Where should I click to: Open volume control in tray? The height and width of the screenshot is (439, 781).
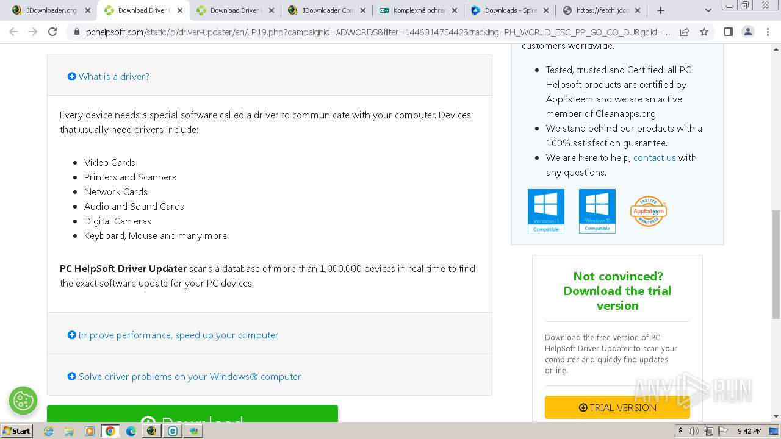tap(694, 431)
